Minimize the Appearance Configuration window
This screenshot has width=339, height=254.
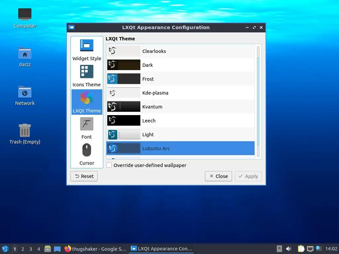[x=247, y=27]
